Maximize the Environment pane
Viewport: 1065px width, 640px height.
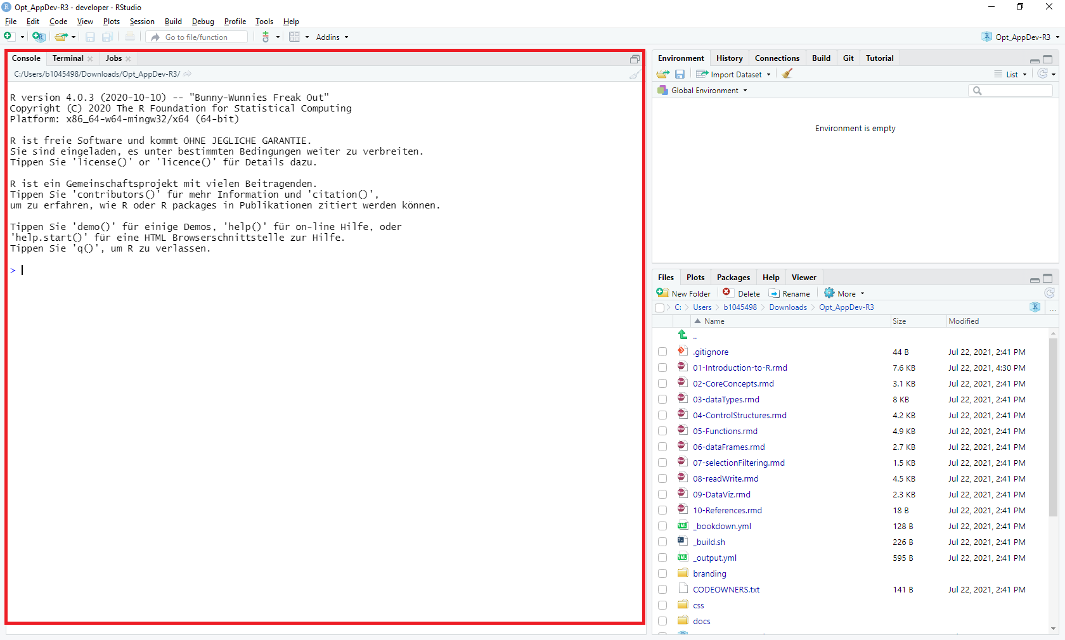tap(1048, 60)
